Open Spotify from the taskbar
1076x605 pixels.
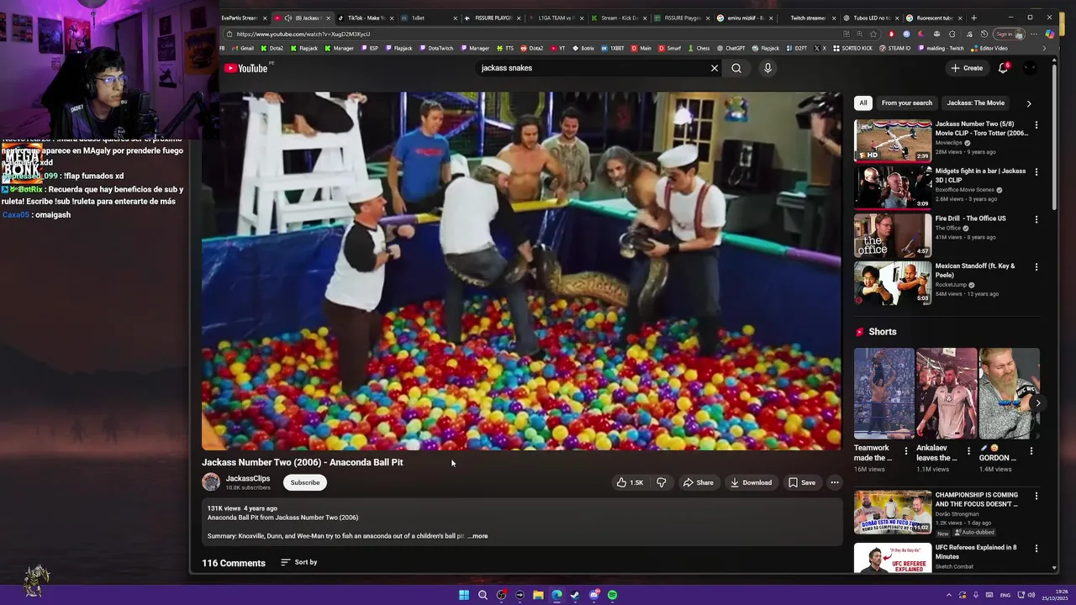pyautogui.click(x=612, y=595)
